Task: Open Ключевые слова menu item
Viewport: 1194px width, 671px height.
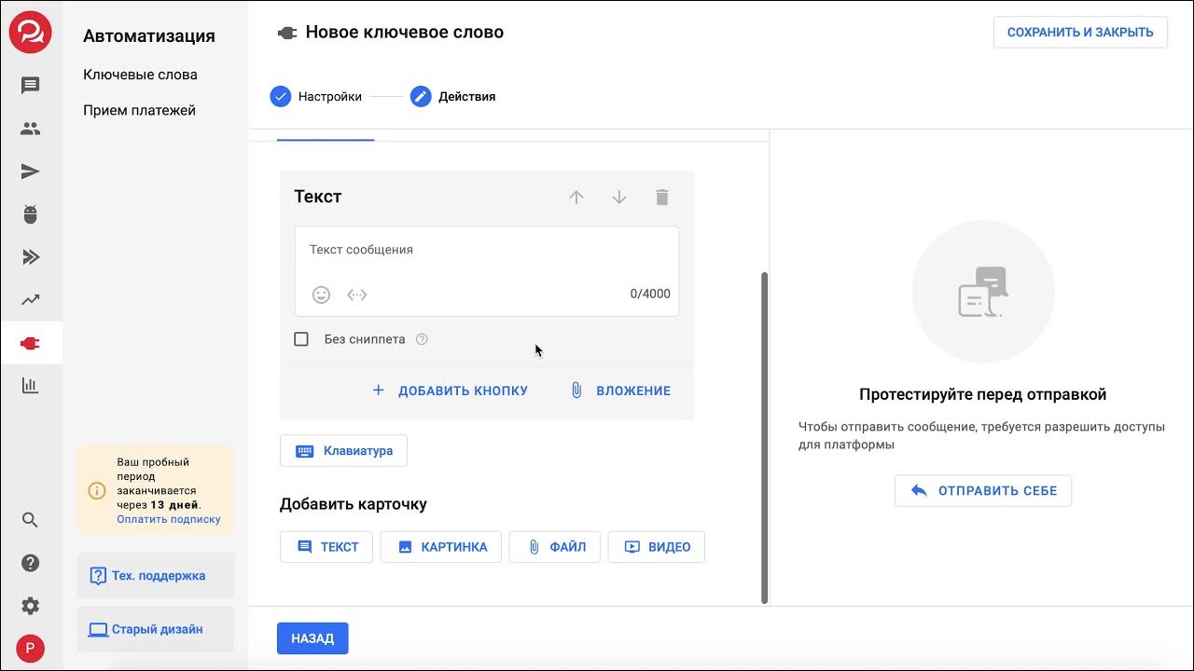Action: point(140,75)
